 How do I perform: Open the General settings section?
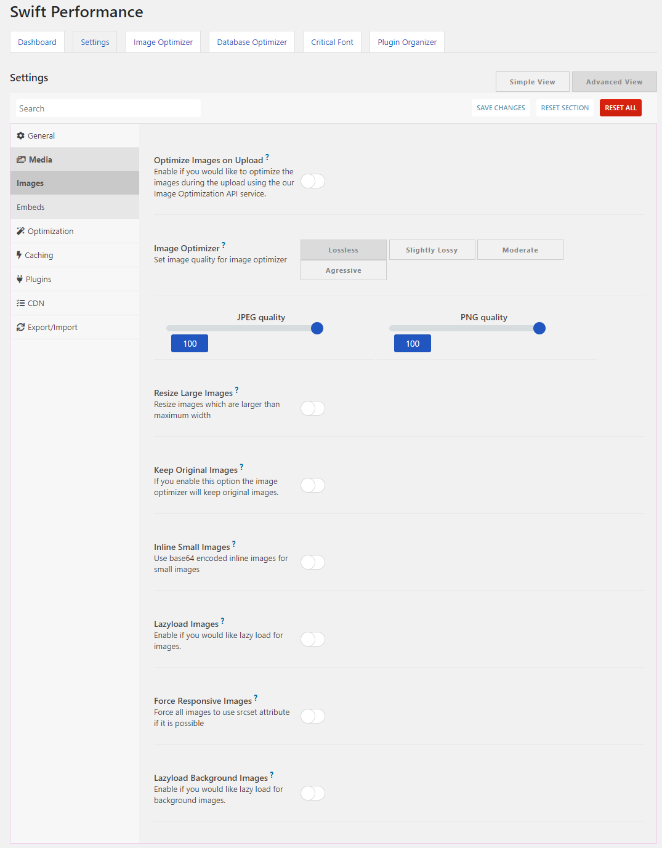coord(75,135)
